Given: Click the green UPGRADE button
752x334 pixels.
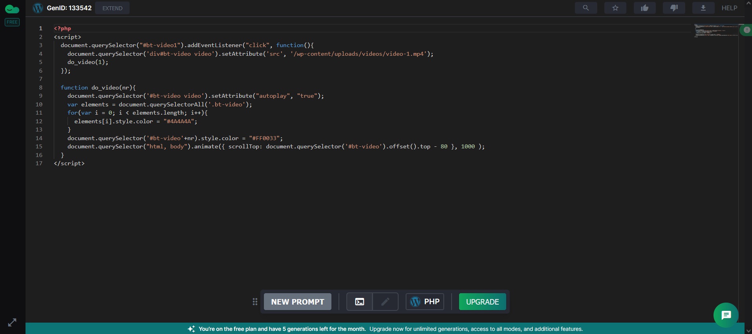Looking at the screenshot, I should pyautogui.click(x=483, y=302).
